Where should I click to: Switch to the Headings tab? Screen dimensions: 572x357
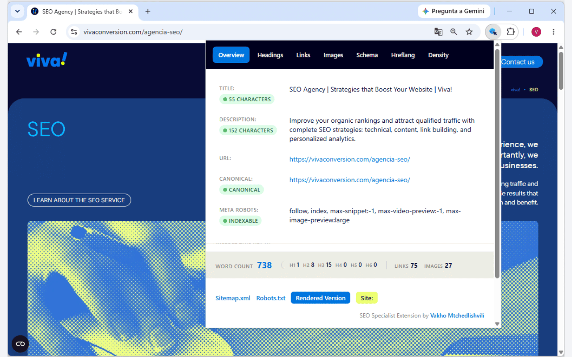270,55
